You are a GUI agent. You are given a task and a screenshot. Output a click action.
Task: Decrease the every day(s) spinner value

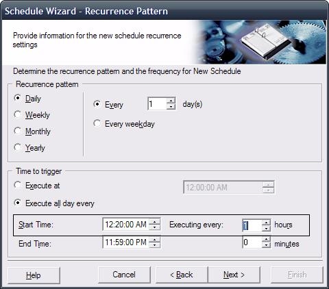171,106
